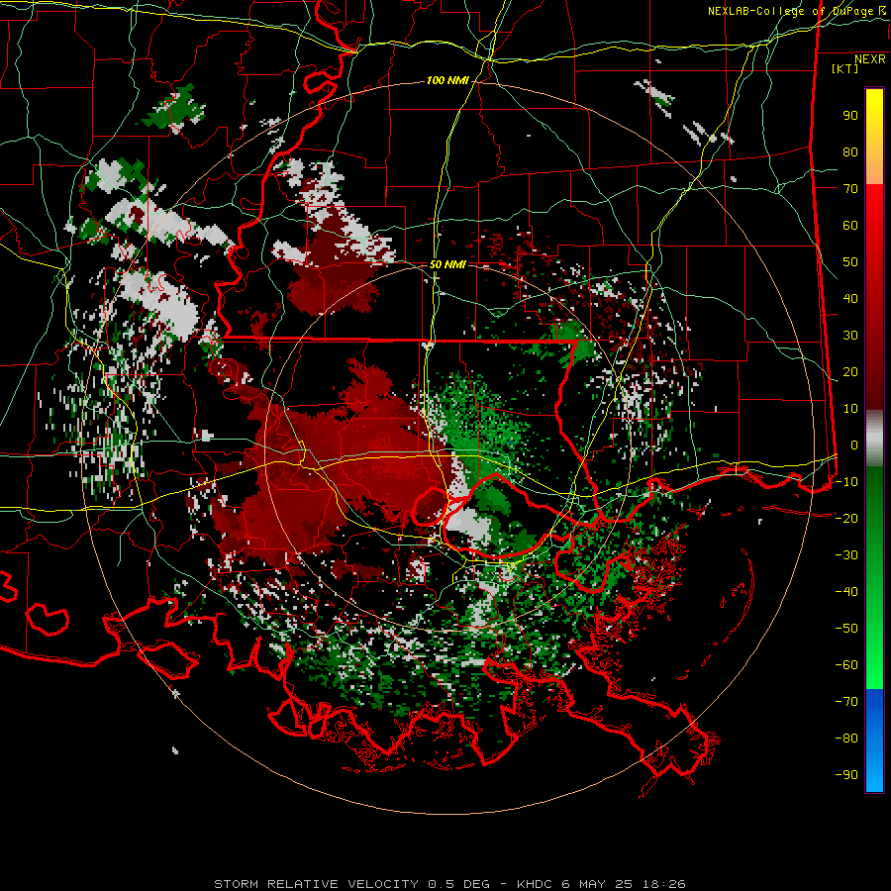The height and width of the screenshot is (891, 891).
Task: Click the "[KT]" units label
Action: point(844,68)
